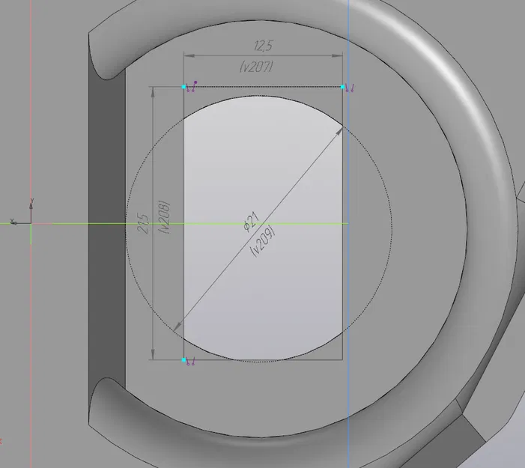Screen dimensions: 525x468
Task: Click constraint icon beside top-right sketch point
Action: [350, 88]
